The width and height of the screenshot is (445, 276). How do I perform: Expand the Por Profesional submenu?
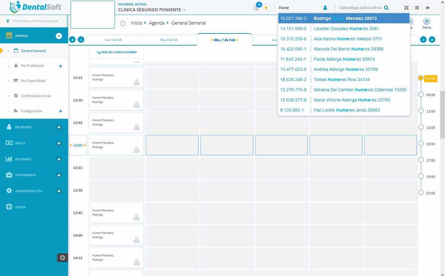click(61, 66)
